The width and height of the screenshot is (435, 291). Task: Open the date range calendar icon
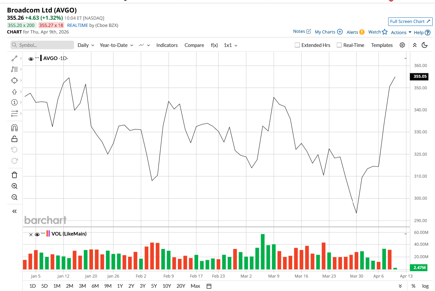point(209,286)
